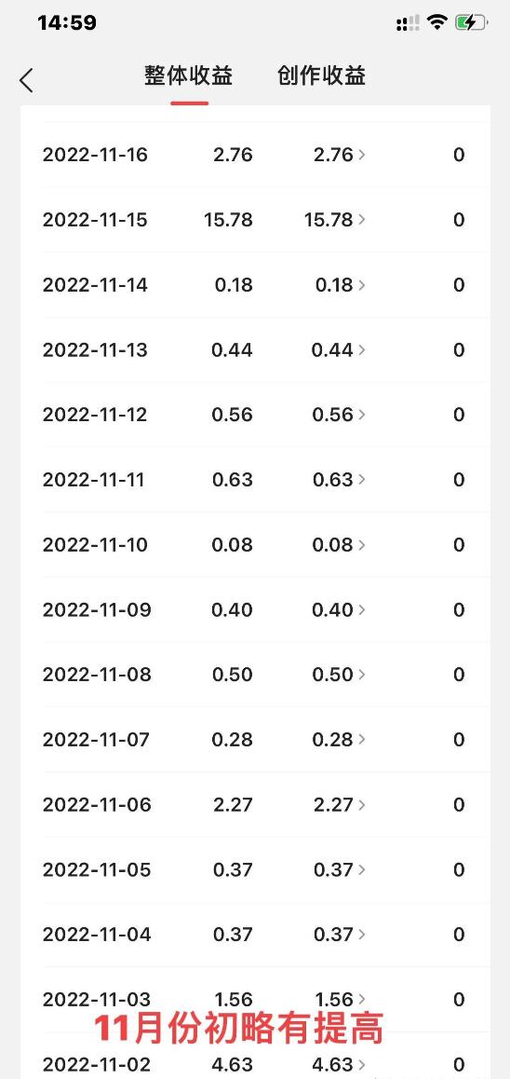Expand the 2022-11-16 creation income chevron
Screen dimensions: 510x1079
[x=362, y=155]
